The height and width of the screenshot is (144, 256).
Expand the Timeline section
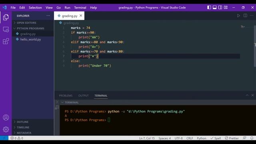[x=33, y=127]
